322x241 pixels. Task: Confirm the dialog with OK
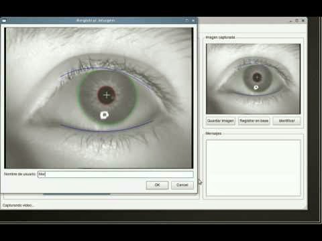coord(157,185)
